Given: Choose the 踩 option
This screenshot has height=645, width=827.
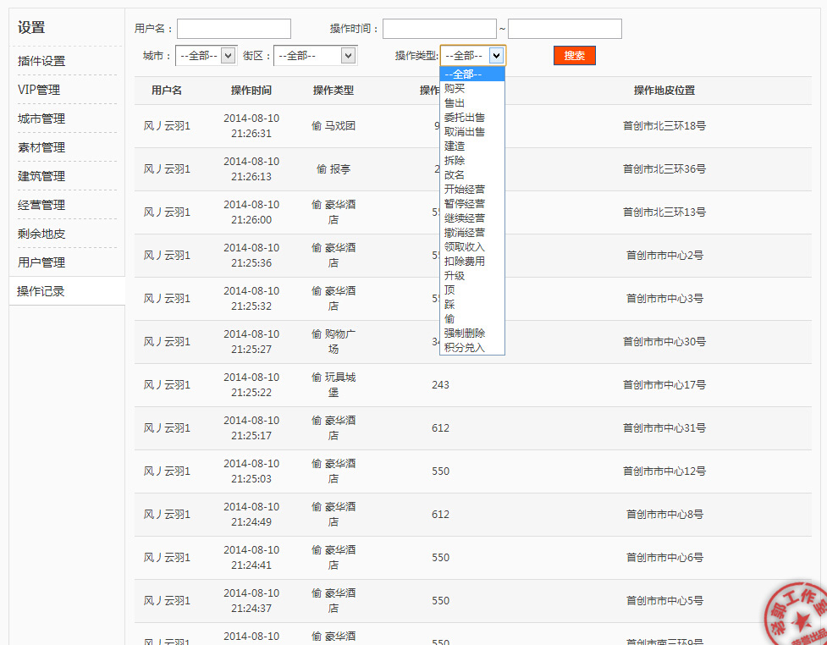Looking at the screenshot, I should (472, 304).
